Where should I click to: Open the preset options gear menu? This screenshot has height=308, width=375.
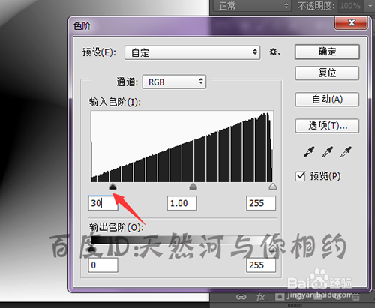274,52
